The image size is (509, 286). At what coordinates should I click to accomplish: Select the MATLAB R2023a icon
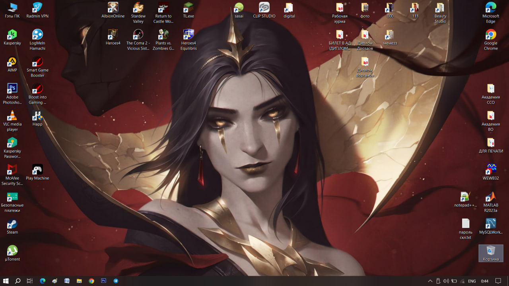(x=491, y=197)
